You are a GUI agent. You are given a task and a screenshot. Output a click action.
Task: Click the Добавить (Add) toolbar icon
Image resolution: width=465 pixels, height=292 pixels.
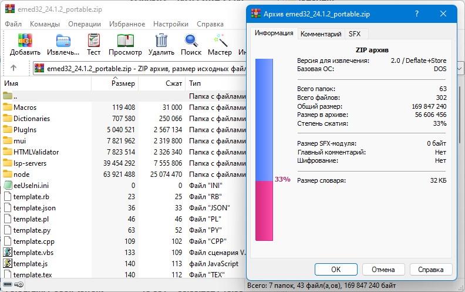25,41
